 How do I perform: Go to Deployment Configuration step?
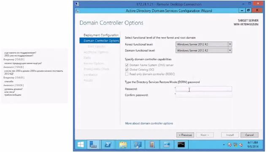point(101,35)
